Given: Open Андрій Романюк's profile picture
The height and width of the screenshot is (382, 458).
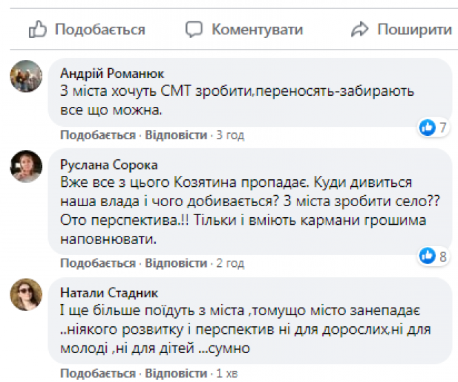Looking at the screenshot, I should tap(26, 76).
